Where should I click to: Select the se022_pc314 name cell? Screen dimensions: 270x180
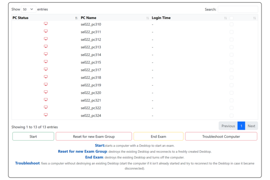point(91,54)
